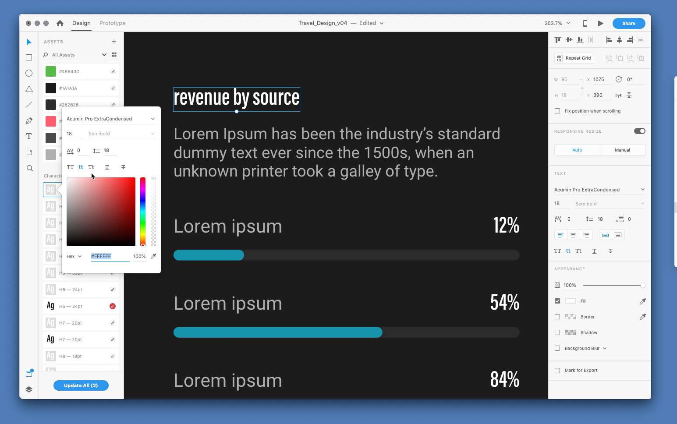677x424 pixels.
Task: Enable the Background Blur checkbox
Action: [557, 348]
